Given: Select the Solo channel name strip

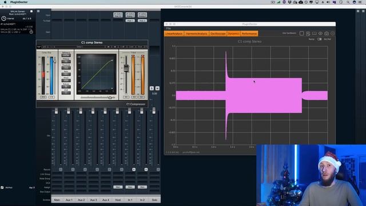Looking at the screenshot, I should tap(154, 200).
